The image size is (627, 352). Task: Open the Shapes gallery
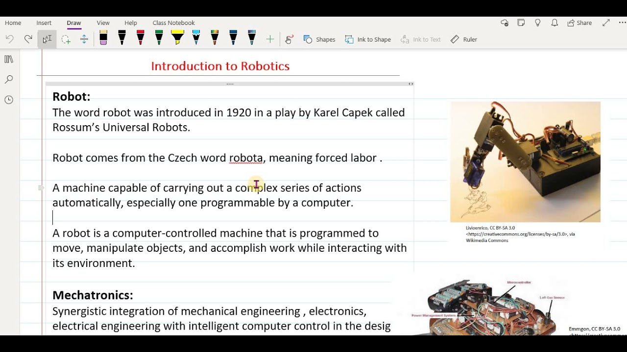[x=319, y=40]
